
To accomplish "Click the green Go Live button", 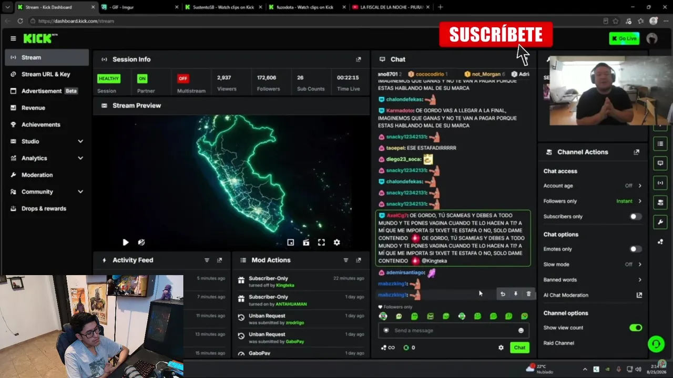I will (624, 38).
